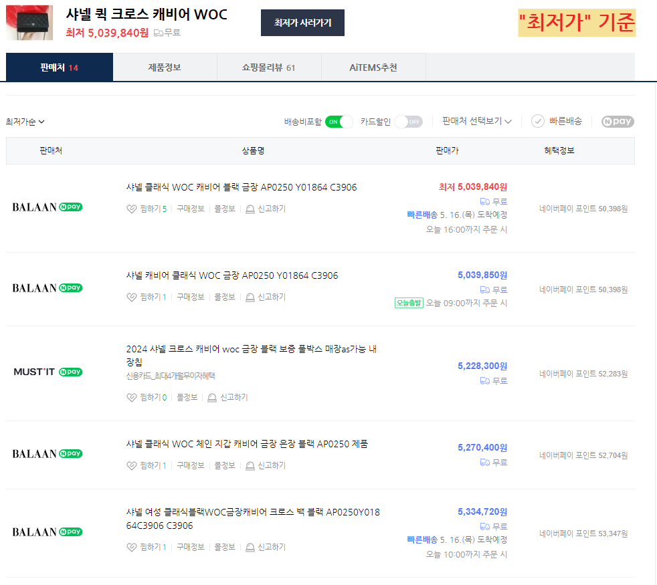657x585 pixels.
Task: Open the AiTEMS추천 tab
Action: coord(373,68)
